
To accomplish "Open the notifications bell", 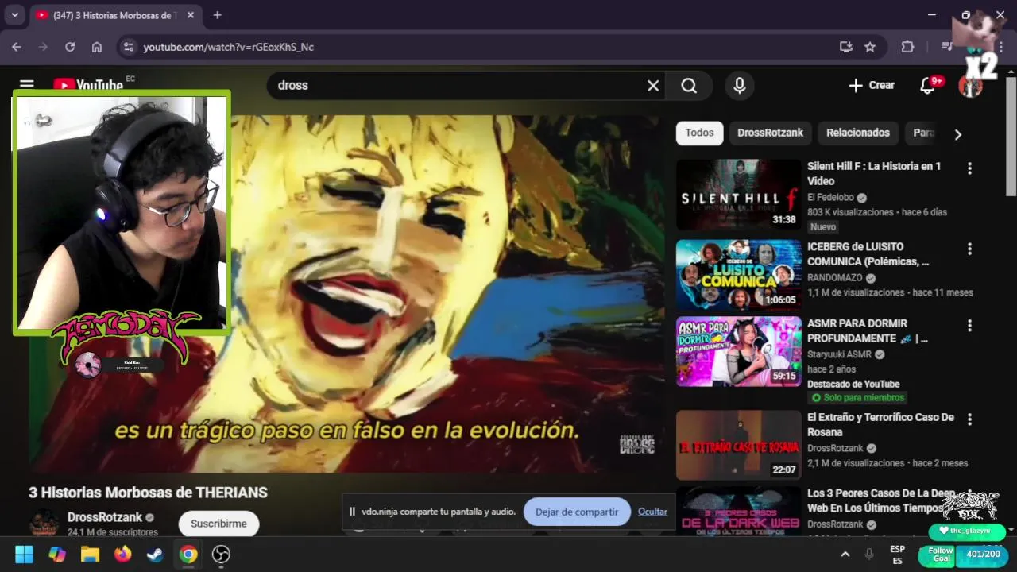I will click(927, 85).
